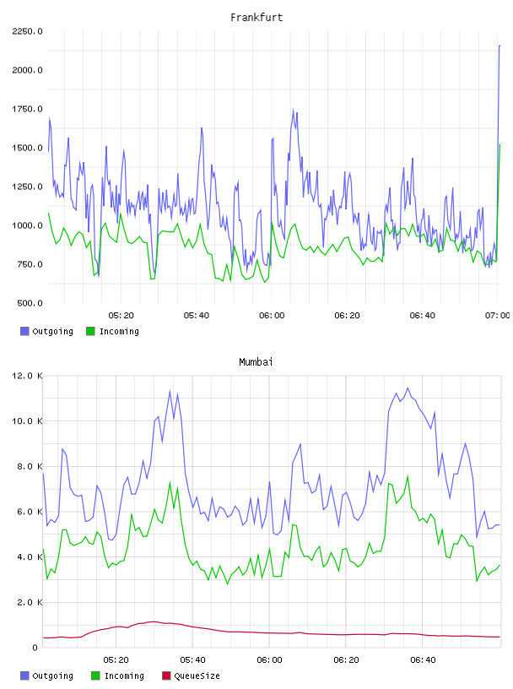Click the 06:20 time label on Mumbai
Viewport: 513px width, 689px height.
tap(346, 660)
